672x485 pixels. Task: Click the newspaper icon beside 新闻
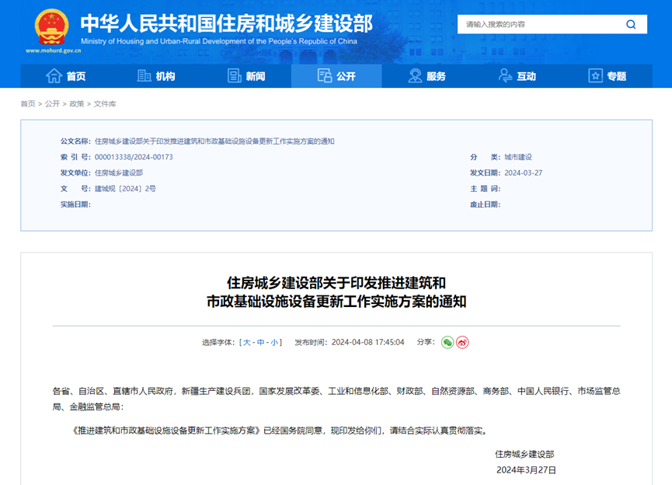(234, 76)
